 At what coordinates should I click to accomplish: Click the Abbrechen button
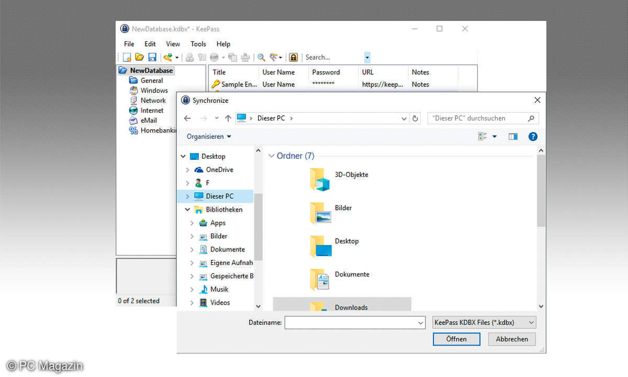point(512,339)
